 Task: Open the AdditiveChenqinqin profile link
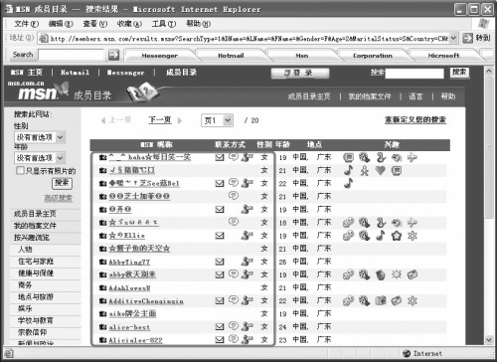[146, 301]
